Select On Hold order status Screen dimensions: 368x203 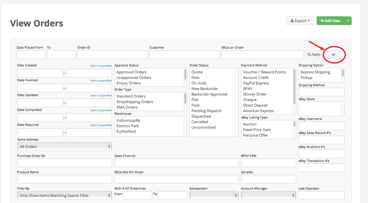(x=199, y=83)
